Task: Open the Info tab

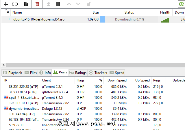Action: 45,73
